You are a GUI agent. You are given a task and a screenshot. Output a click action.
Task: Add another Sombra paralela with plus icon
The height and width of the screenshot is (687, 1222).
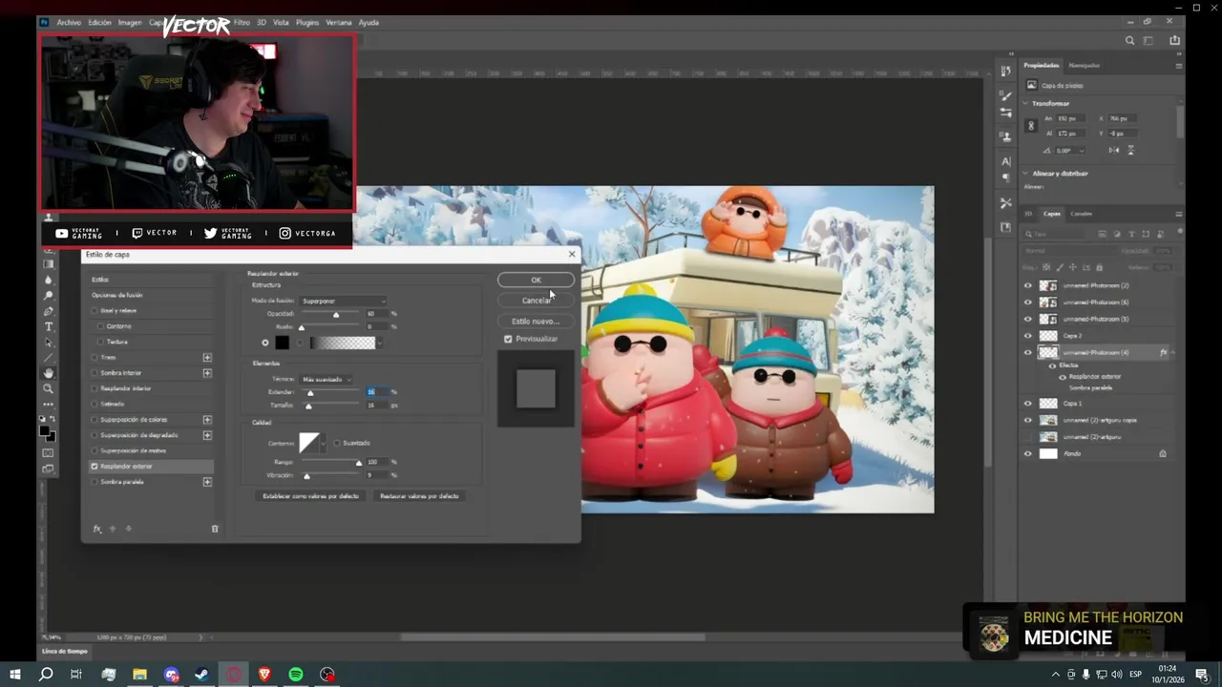click(207, 482)
